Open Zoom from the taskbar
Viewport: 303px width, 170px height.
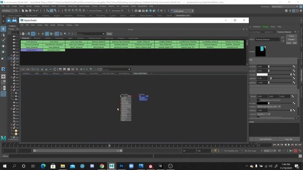tap(131, 166)
